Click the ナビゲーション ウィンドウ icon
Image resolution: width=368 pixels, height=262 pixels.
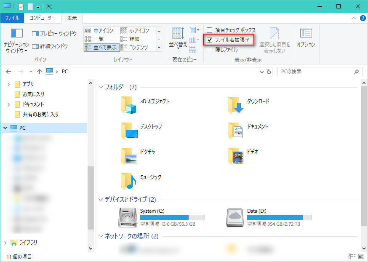coord(16,34)
